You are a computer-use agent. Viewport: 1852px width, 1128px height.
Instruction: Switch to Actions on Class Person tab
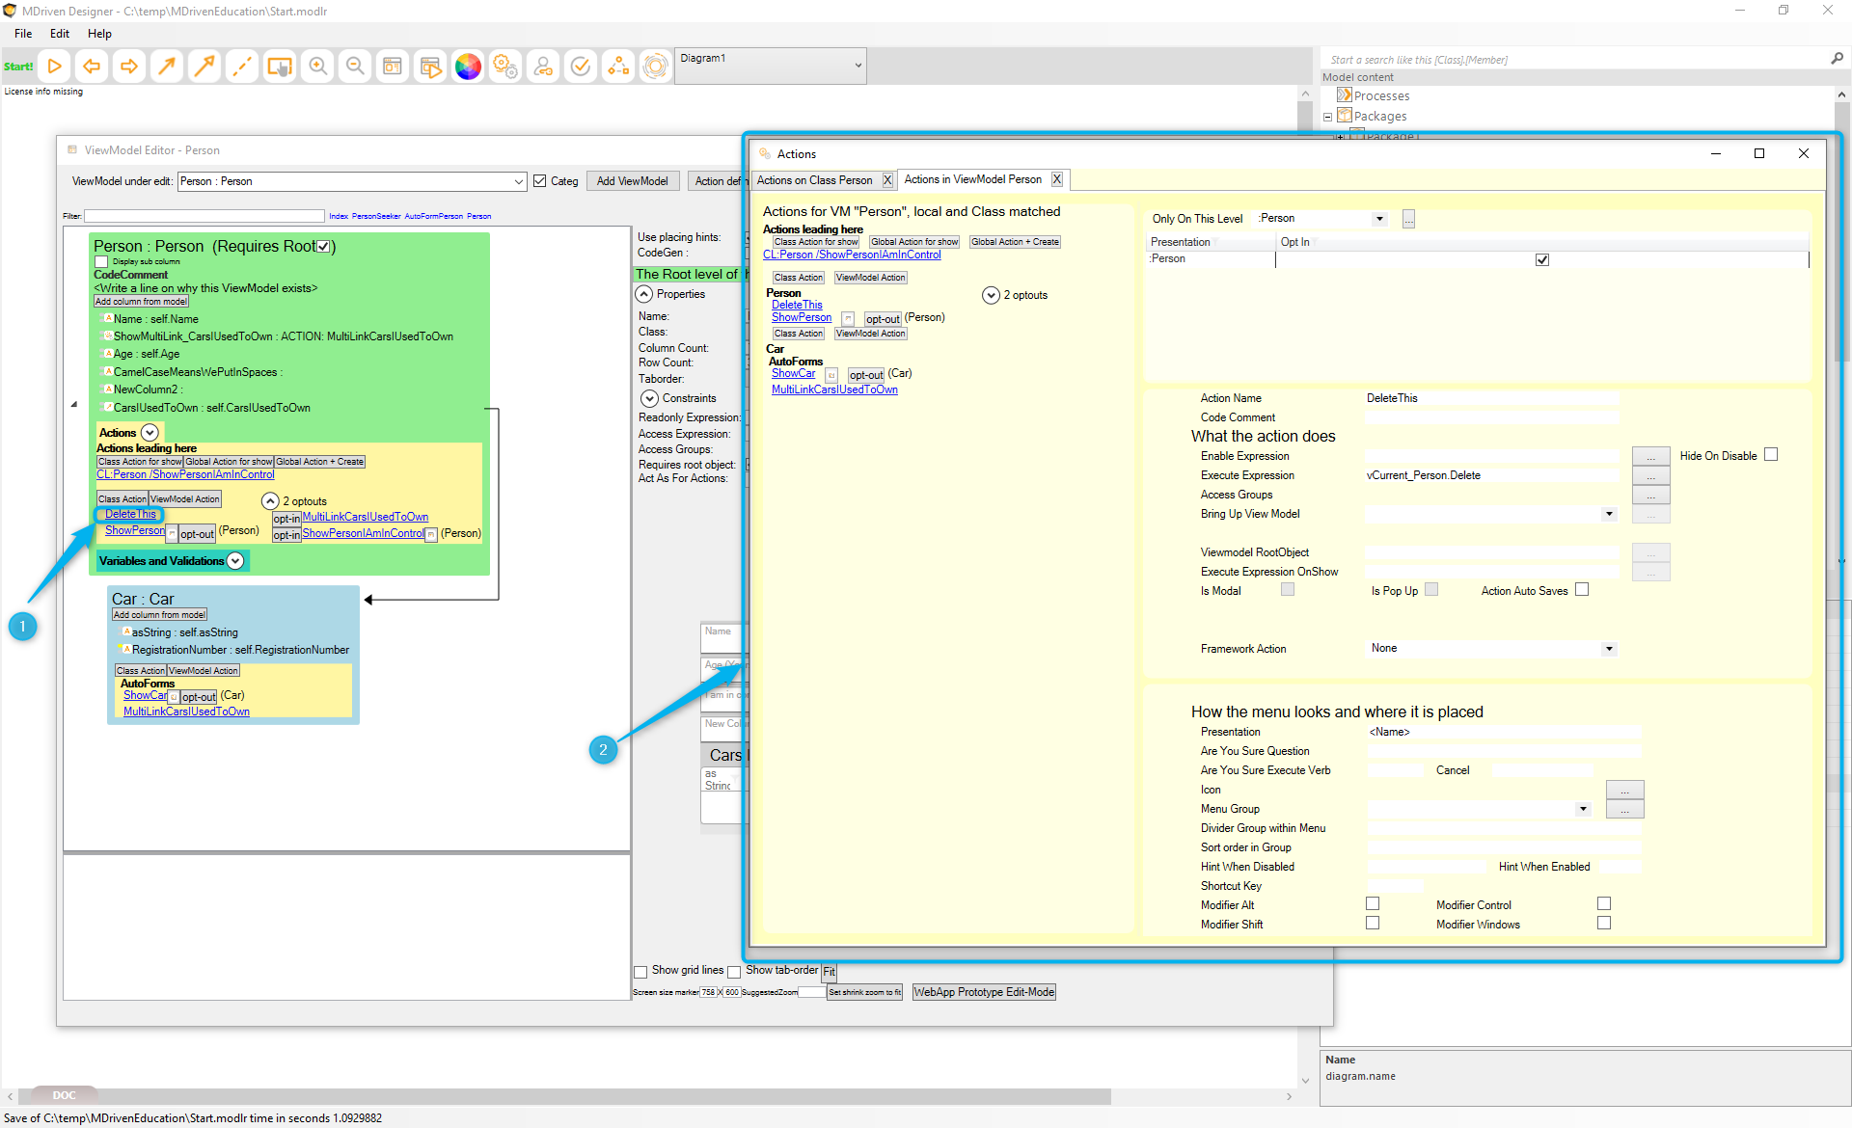point(814,180)
